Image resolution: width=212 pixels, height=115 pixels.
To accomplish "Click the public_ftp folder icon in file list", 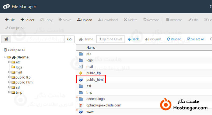I will click(81, 73).
